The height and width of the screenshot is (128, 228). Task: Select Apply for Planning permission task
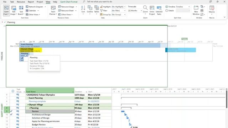46,121
